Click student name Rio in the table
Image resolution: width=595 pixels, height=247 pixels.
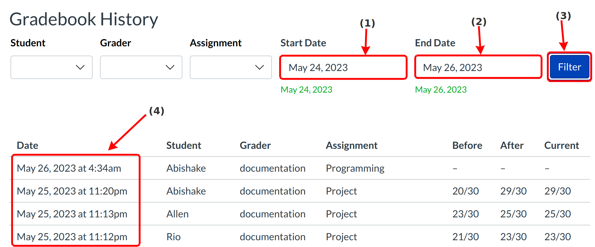click(173, 237)
